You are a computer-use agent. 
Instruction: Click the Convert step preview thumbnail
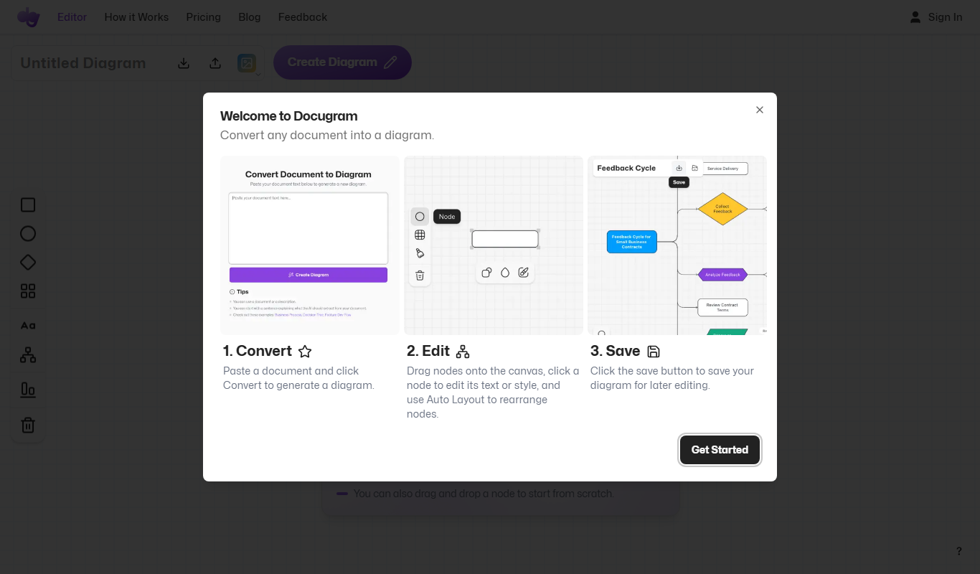click(x=310, y=245)
